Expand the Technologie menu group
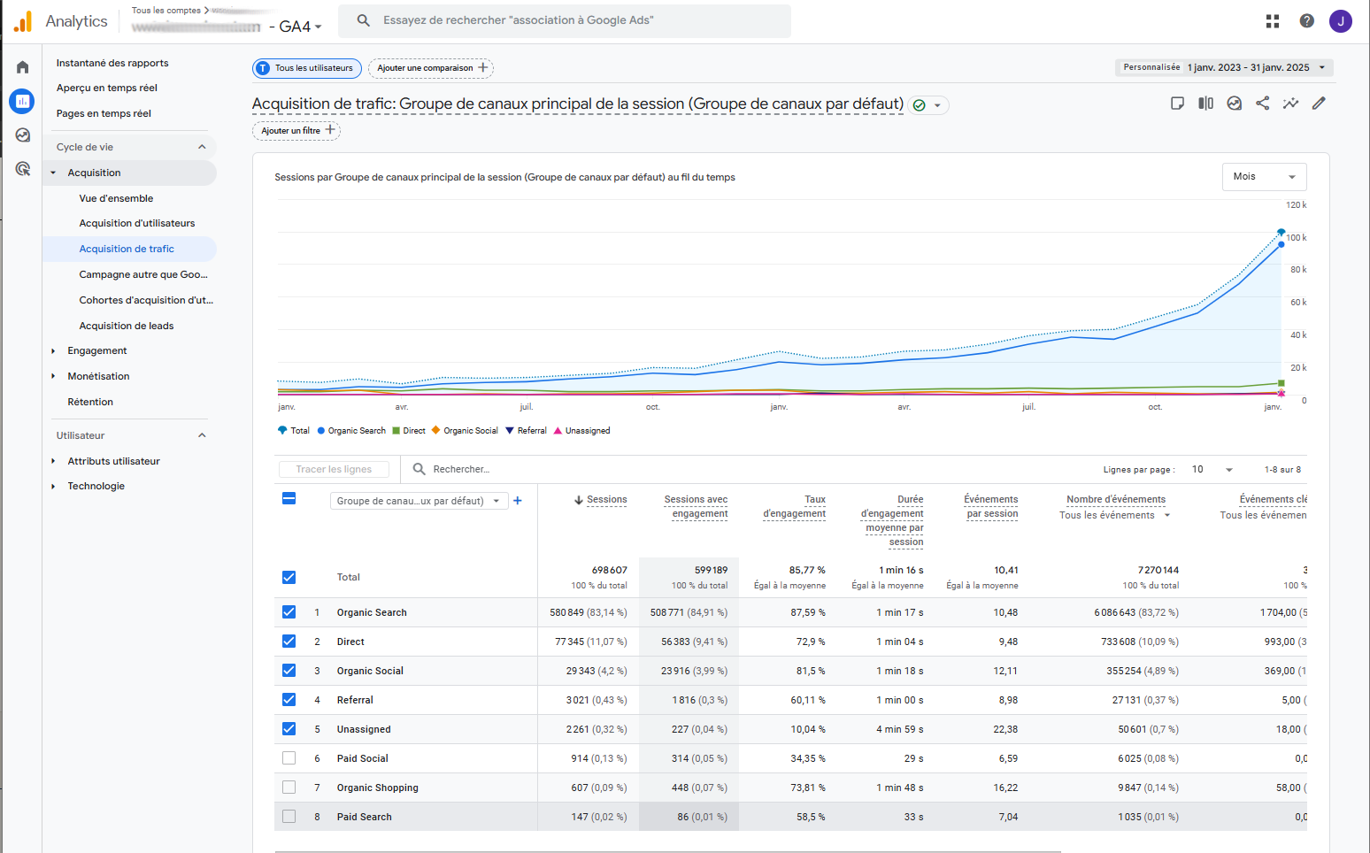This screenshot has width=1370, height=853. click(x=53, y=487)
